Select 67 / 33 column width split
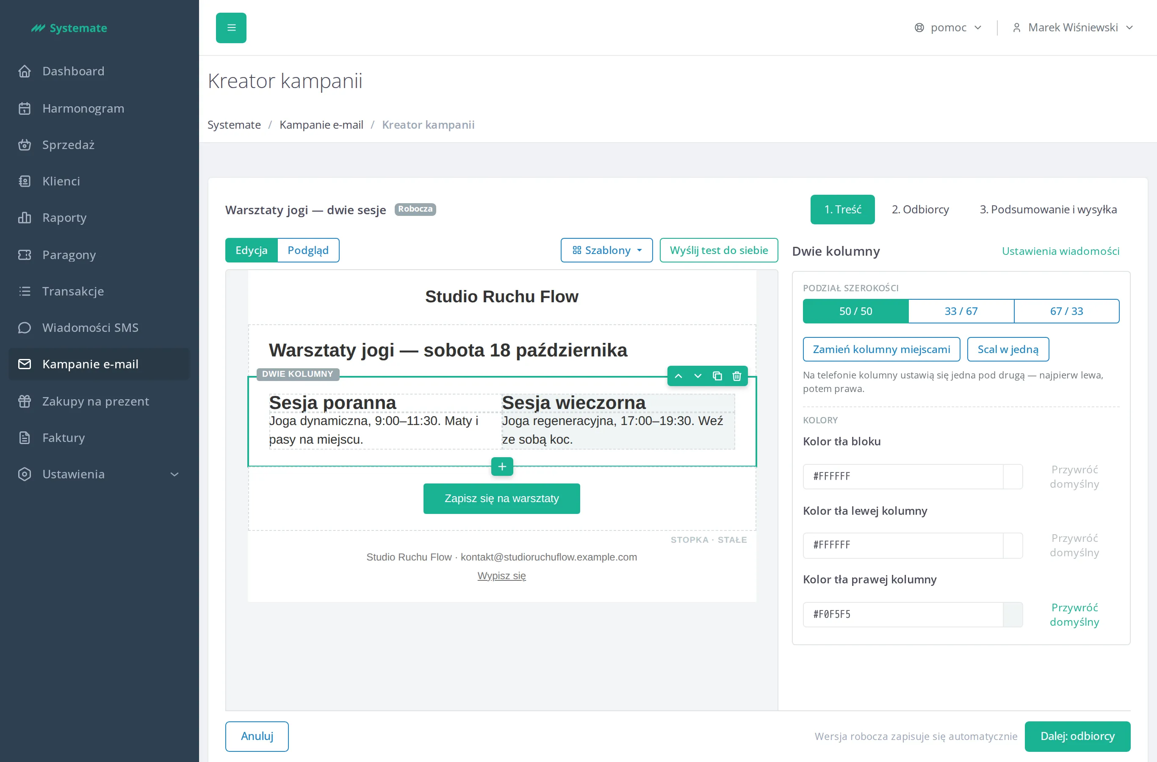This screenshot has width=1157, height=762. pyautogui.click(x=1066, y=311)
